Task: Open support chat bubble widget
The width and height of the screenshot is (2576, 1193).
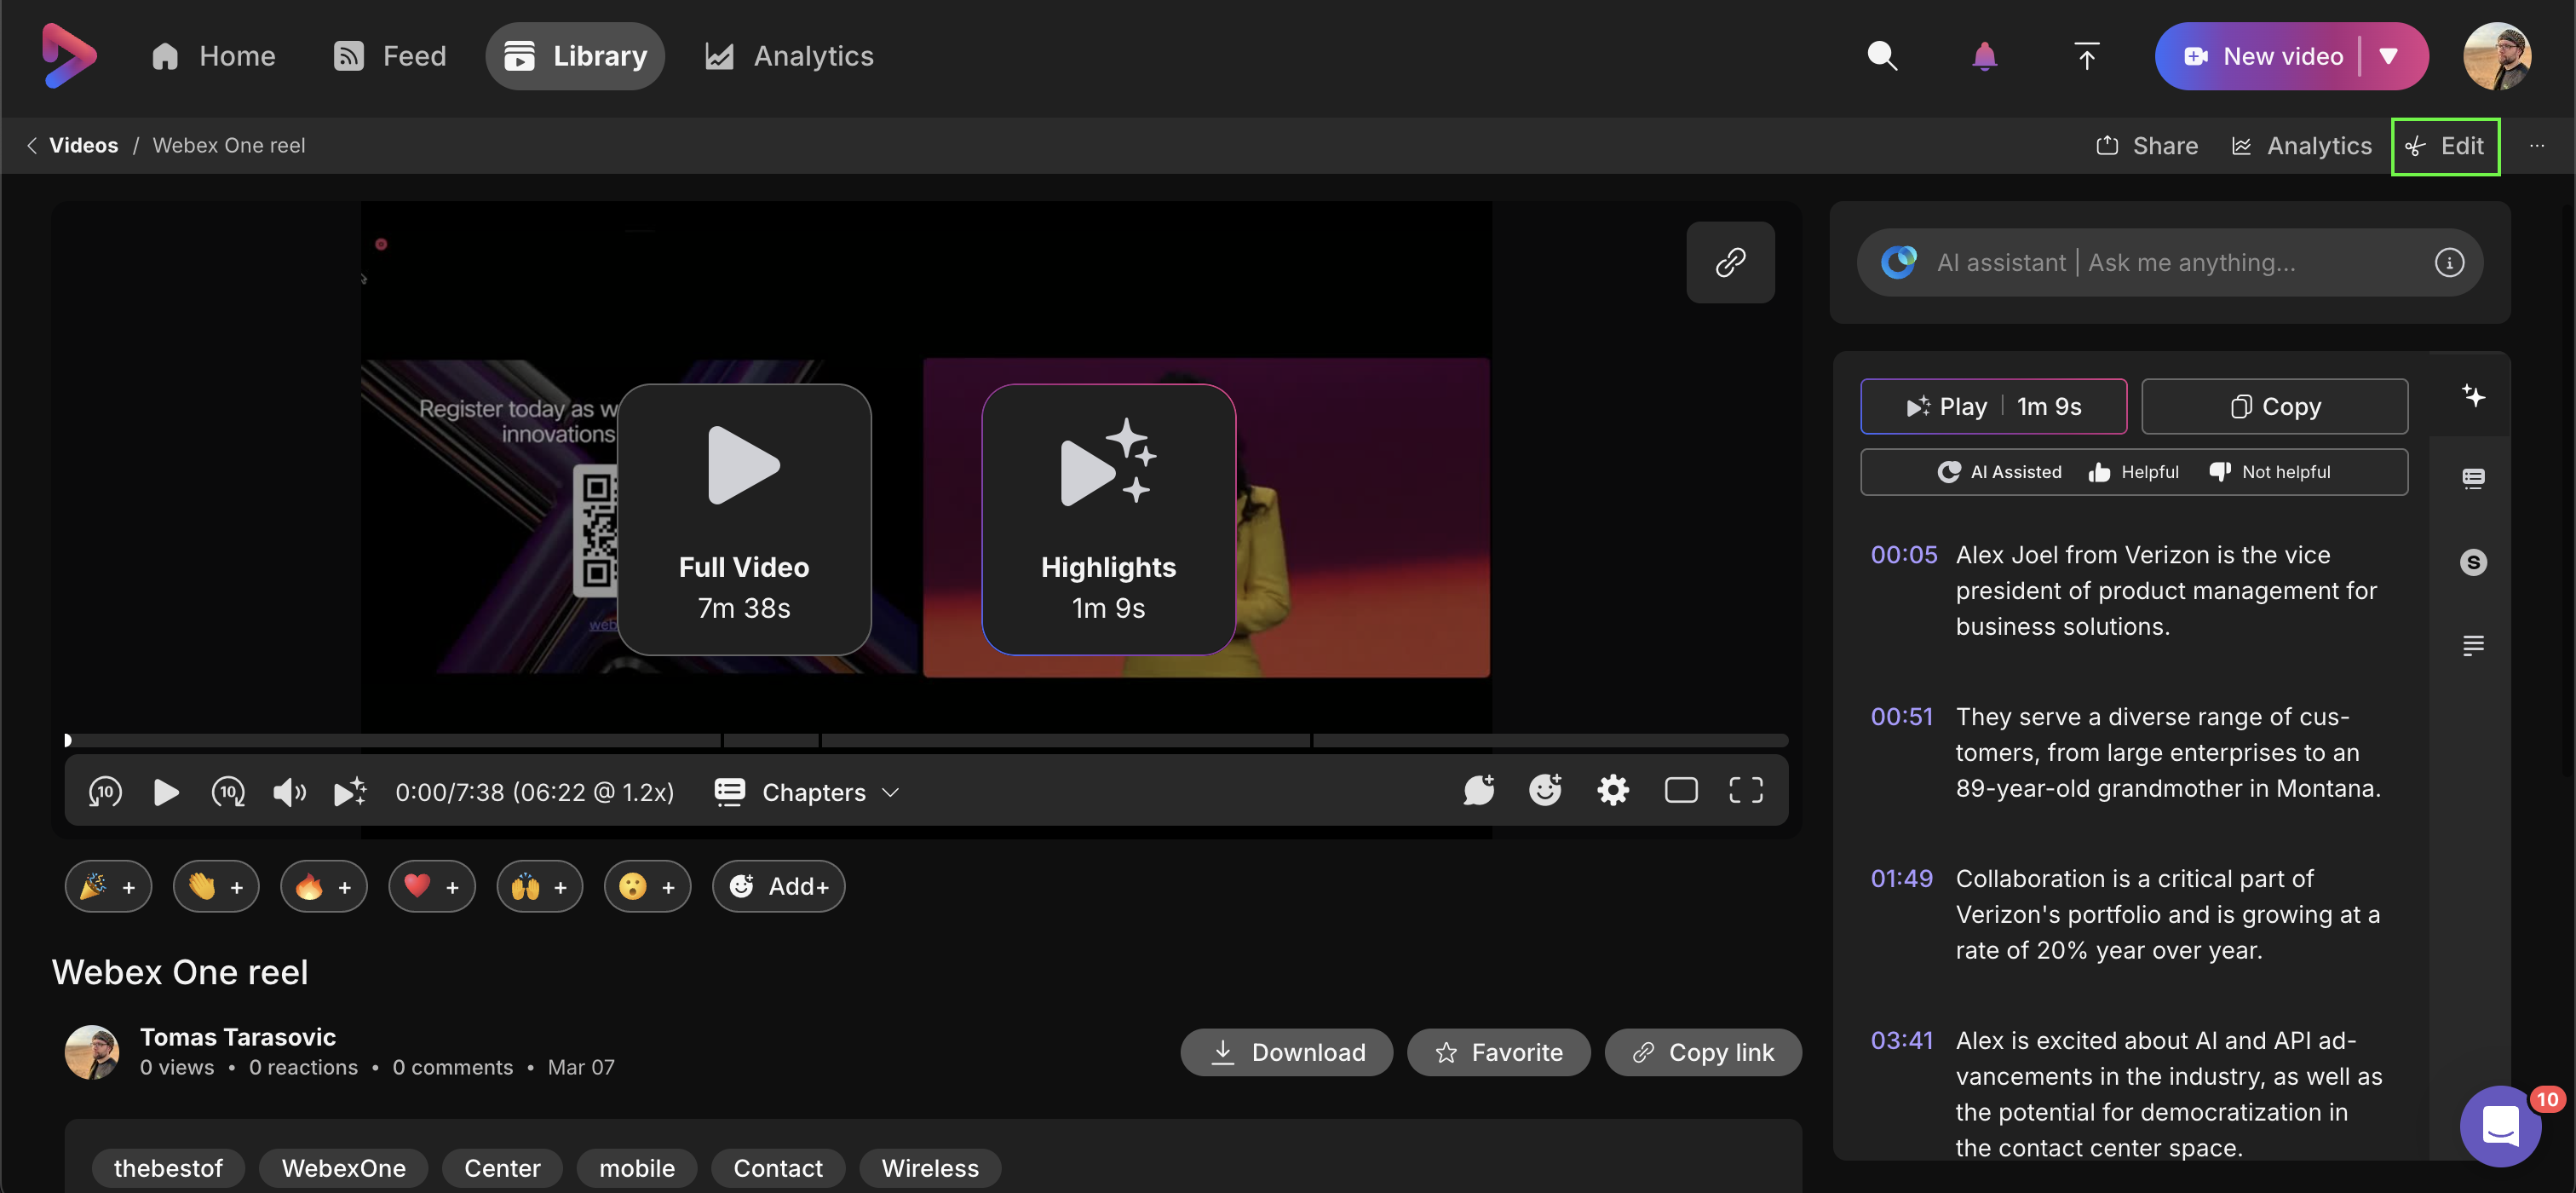Action: (2500, 1126)
